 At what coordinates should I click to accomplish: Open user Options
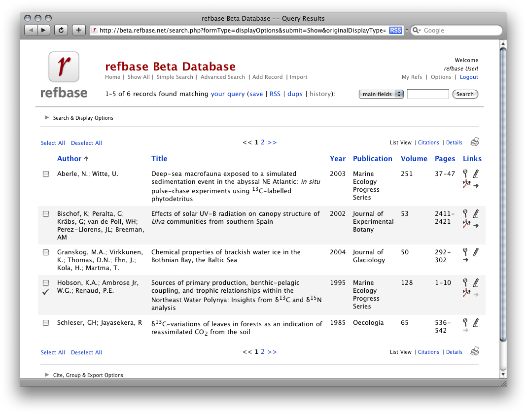pyautogui.click(x=441, y=77)
